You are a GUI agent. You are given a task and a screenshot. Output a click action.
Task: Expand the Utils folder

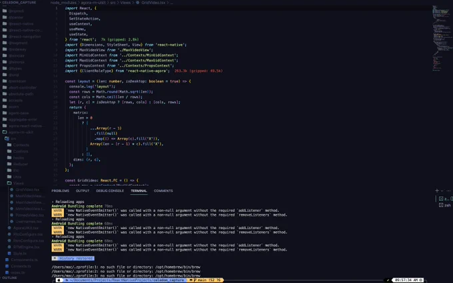(17, 176)
